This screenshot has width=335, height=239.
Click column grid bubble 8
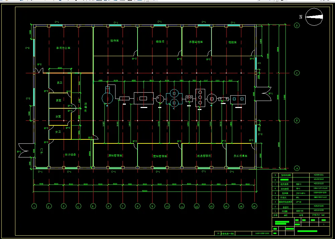pos(137,206)
